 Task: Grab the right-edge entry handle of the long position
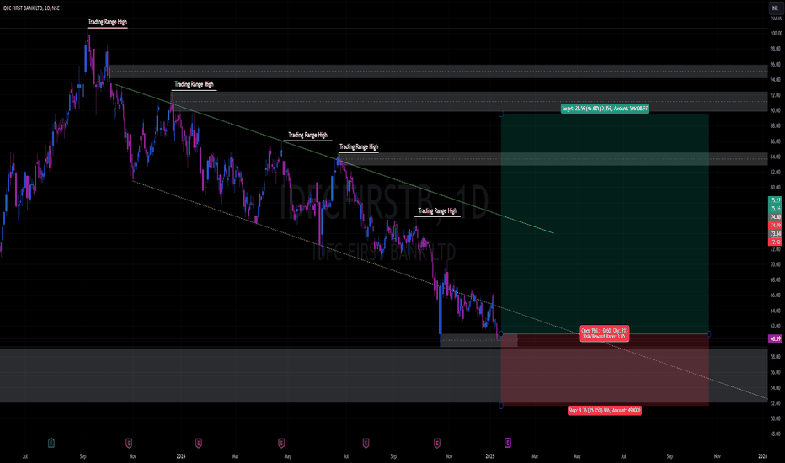tap(708, 334)
